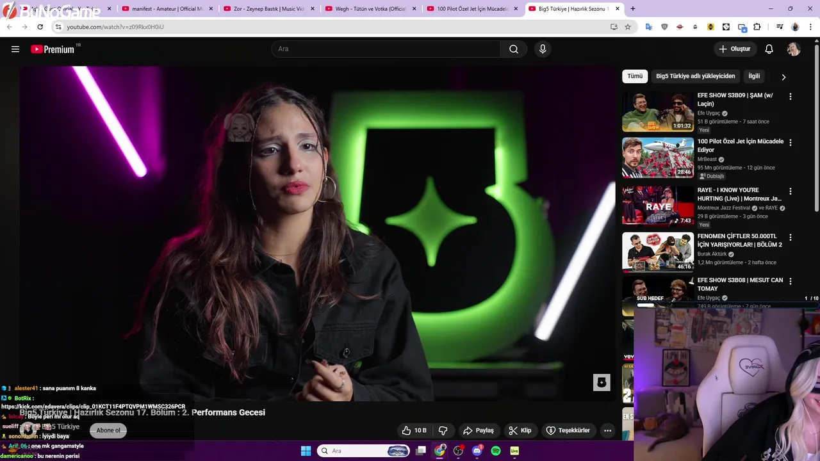Open Burak Aktürk channel link

pos(714,254)
